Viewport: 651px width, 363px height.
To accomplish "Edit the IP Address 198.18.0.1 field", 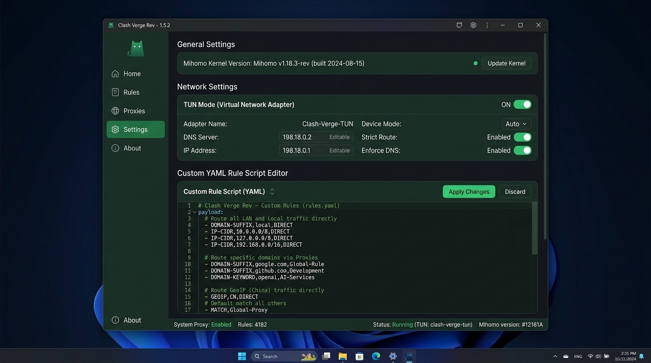I will [x=316, y=150].
